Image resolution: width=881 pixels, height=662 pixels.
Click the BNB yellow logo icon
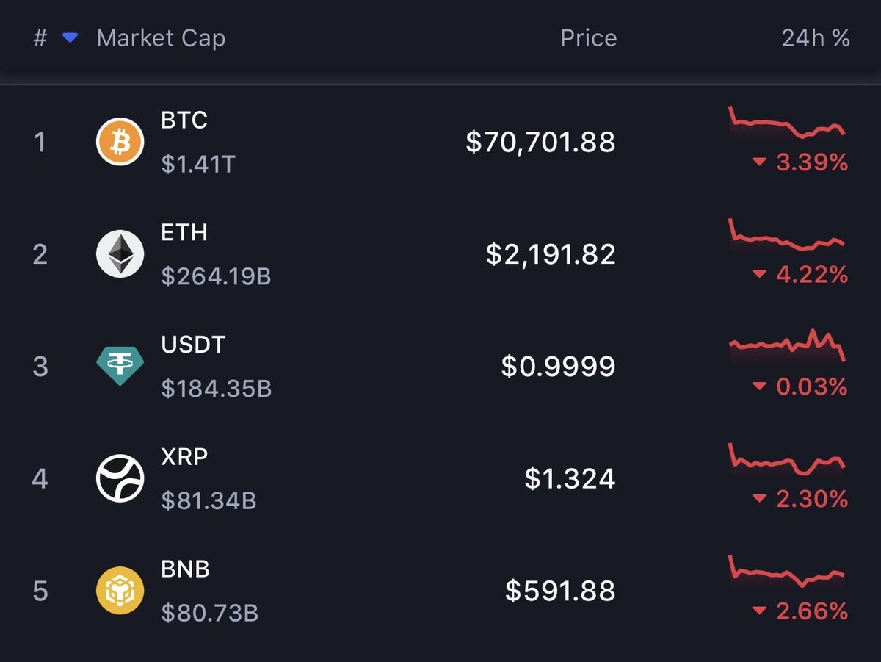(x=120, y=591)
